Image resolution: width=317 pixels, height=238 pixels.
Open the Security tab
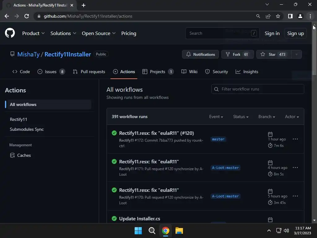click(x=216, y=72)
